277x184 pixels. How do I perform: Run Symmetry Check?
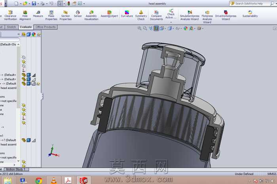(141, 15)
